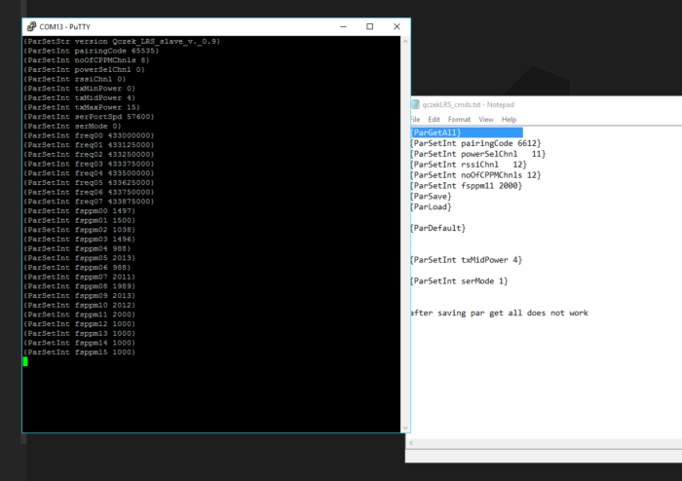Click the serMode 1 command line
Viewport: 682px width, 481px height.
tap(459, 281)
